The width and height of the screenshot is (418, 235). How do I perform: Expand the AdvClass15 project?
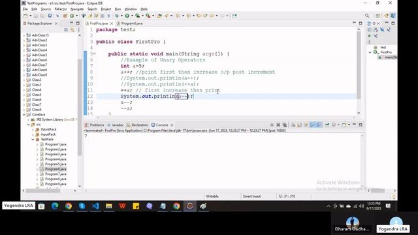click(x=24, y=35)
